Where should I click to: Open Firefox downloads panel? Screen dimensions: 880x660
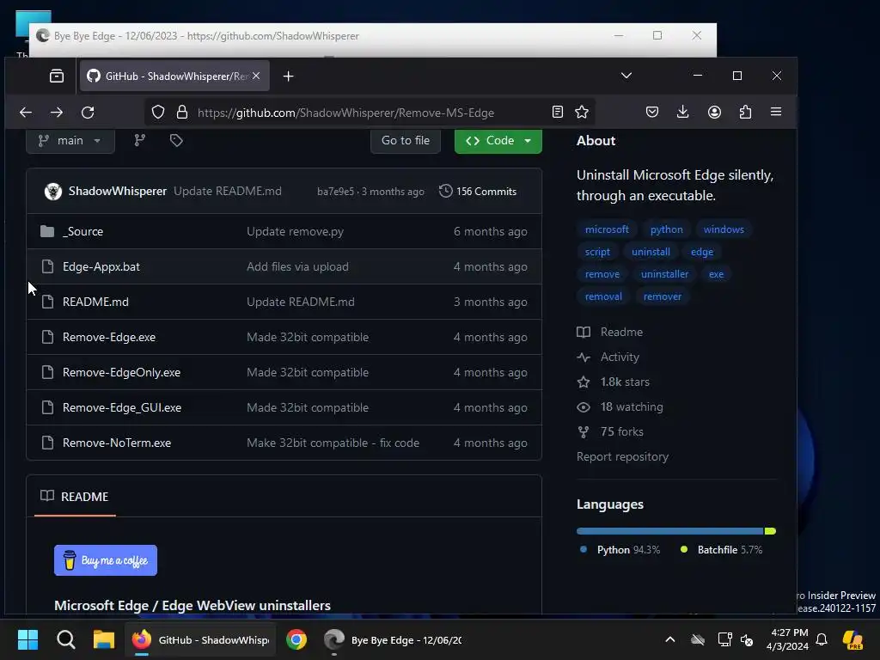click(682, 112)
